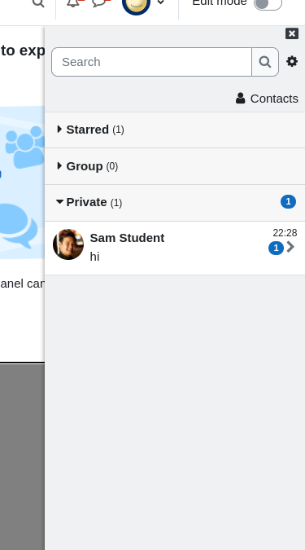Click the top bar search magnifier icon
The image size is (305, 550).
(x=38, y=3)
